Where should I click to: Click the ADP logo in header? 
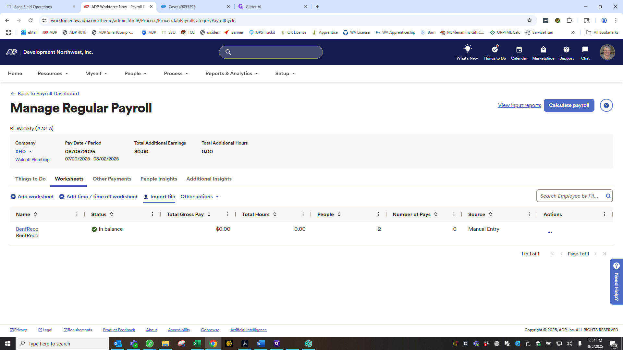[11, 52]
